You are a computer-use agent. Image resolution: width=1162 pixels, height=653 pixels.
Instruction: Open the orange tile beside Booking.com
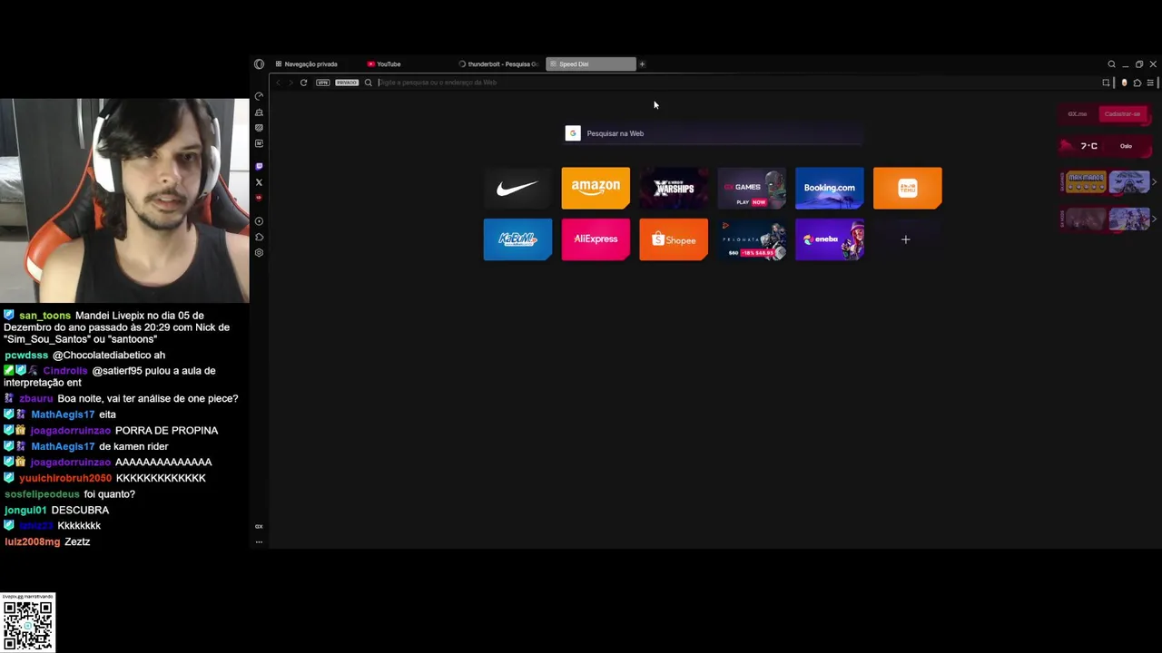908,188
